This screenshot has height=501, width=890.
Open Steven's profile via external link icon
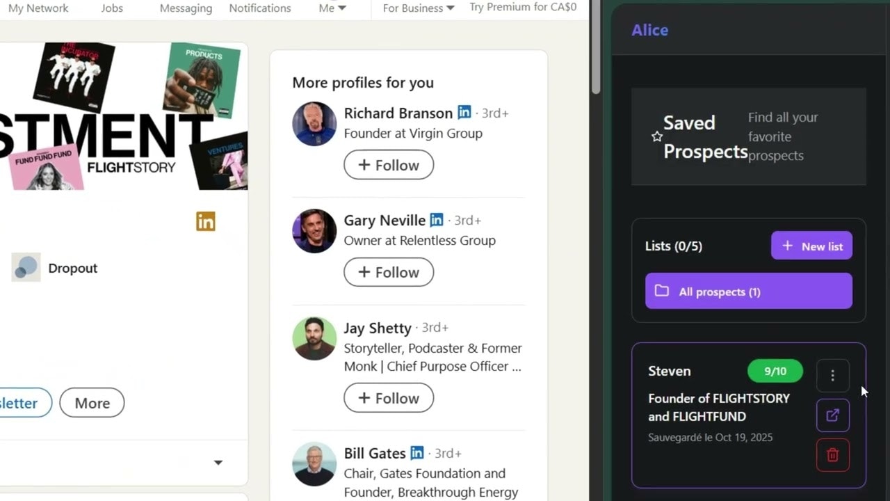pos(832,415)
